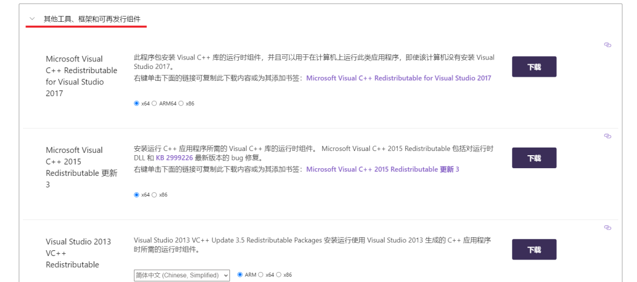The width and height of the screenshot is (637, 282).
Task: Download Visual C++ 2015 Redistributable 更新 3
Action: pos(534,158)
